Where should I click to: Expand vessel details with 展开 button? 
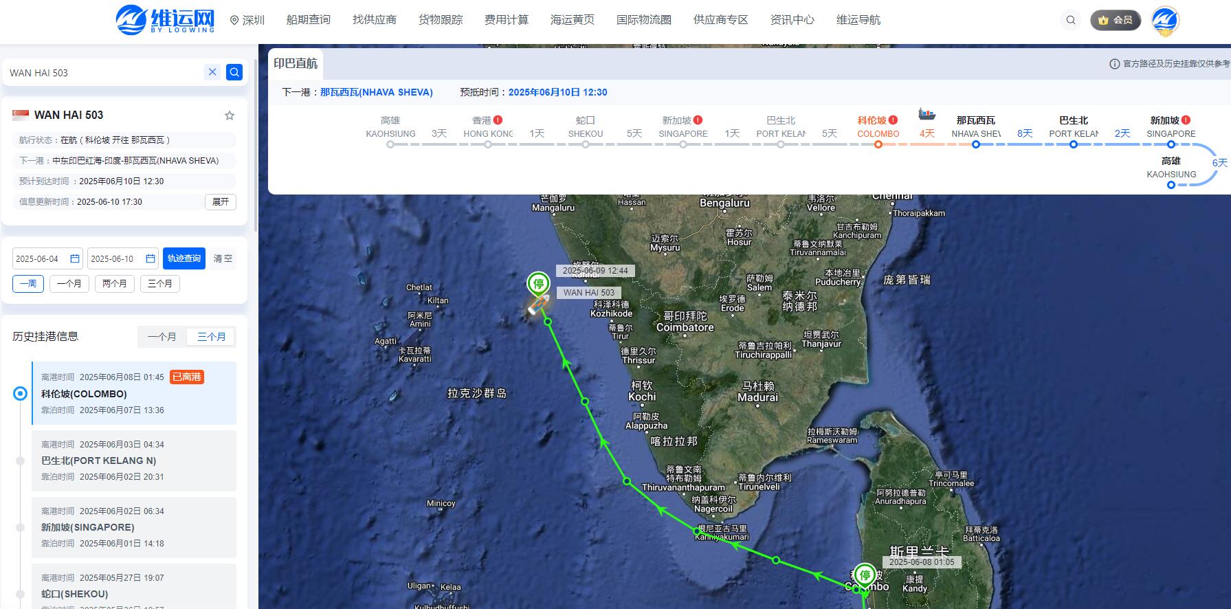[x=221, y=202]
